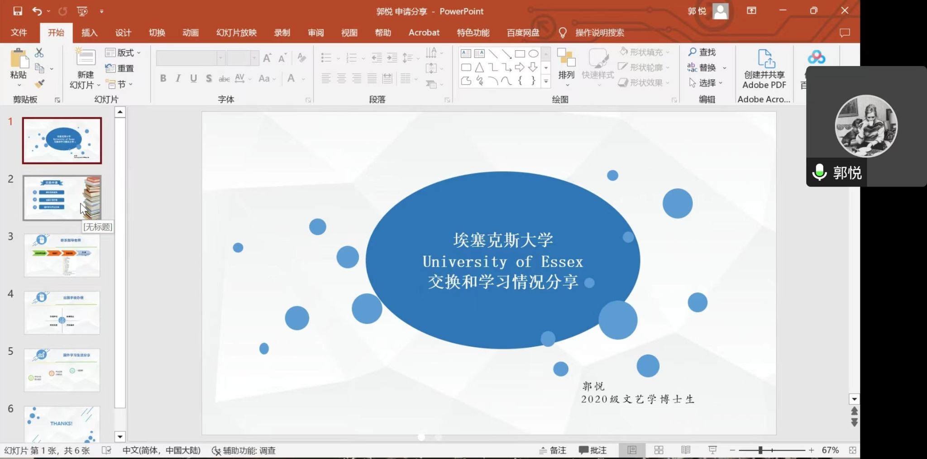Click the Format Painter brush icon
The image size is (927, 459).
click(40, 84)
